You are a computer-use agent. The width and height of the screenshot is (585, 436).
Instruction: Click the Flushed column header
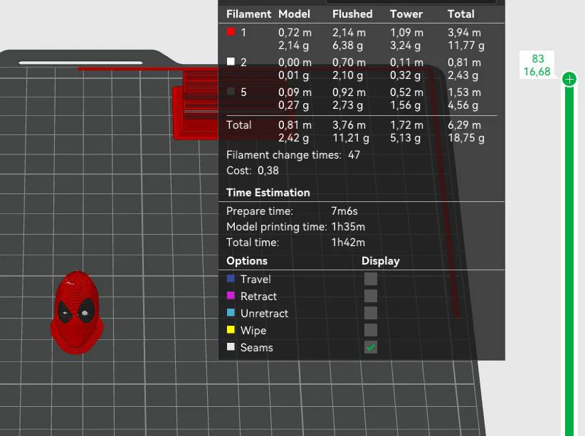pos(352,14)
